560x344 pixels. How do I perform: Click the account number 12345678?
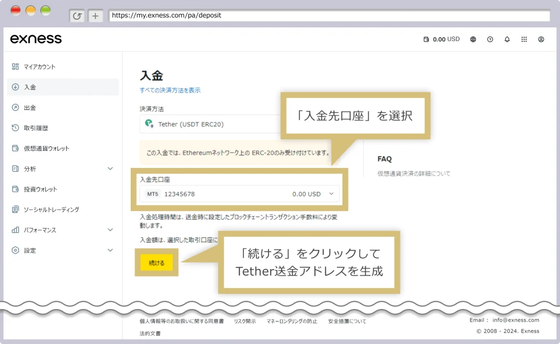(179, 194)
